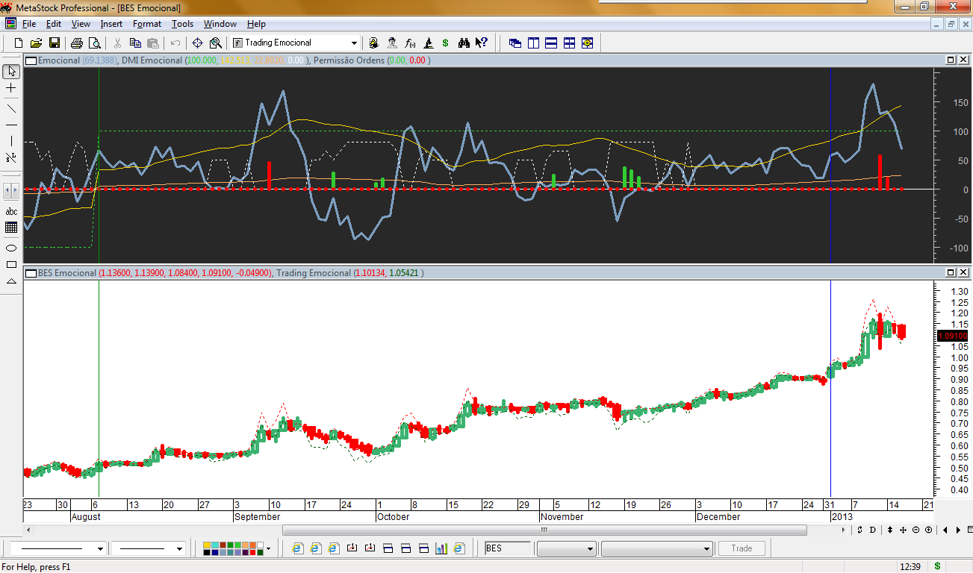Open print preview icon

point(94,43)
